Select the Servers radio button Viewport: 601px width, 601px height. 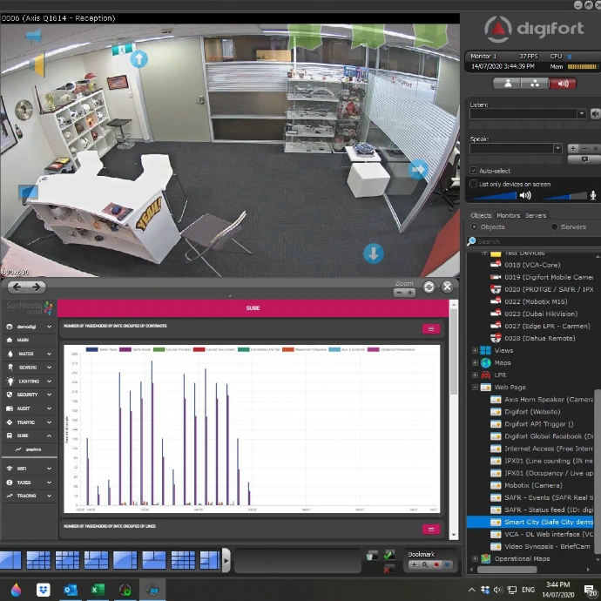tap(554, 227)
